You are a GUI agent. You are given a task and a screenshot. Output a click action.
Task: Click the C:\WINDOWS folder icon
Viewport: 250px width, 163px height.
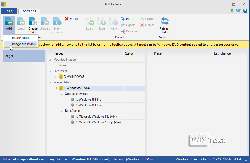pos(61,77)
